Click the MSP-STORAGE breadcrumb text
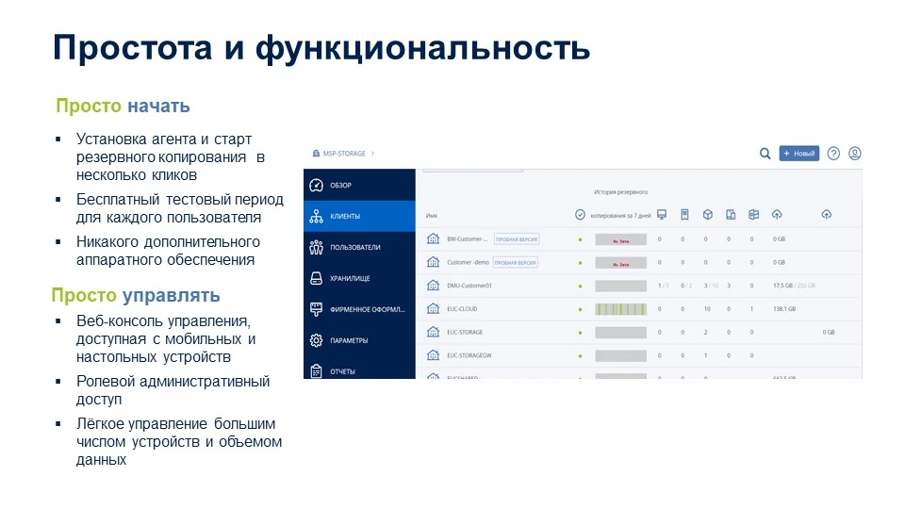This screenshot has width=905, height=509. (344, 154)
